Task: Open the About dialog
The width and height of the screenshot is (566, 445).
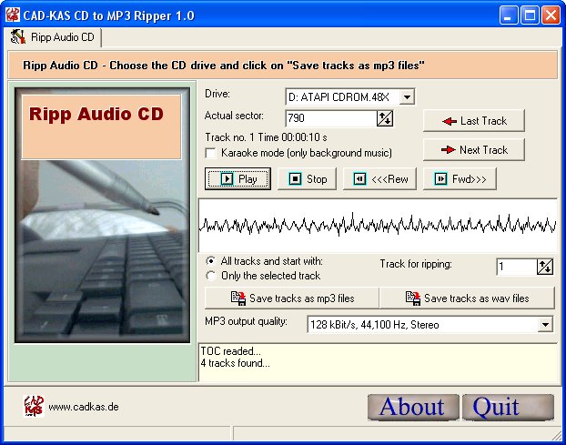Action: pyautogui.click(x=412, y=407)
